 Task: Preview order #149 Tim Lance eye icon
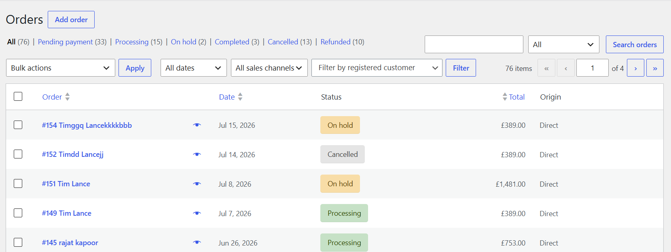pos(197,213)
